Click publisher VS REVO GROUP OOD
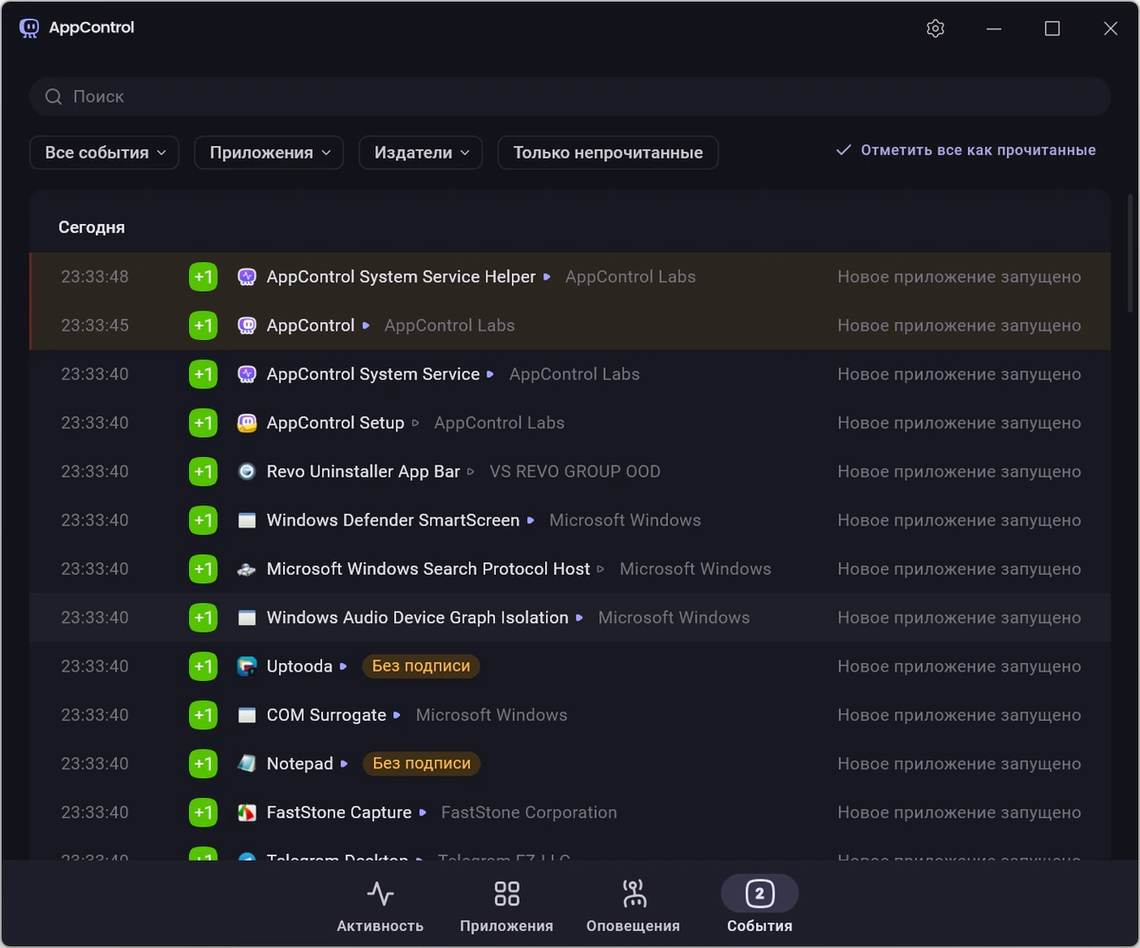The width and height of the screenshot is (1140, 948). point(575,471)
